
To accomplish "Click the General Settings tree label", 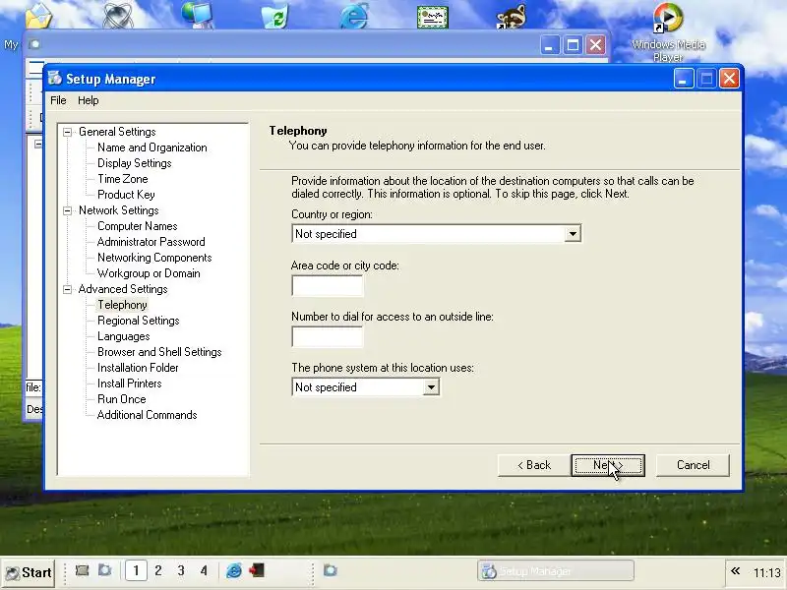I will (x=117, y=132).
